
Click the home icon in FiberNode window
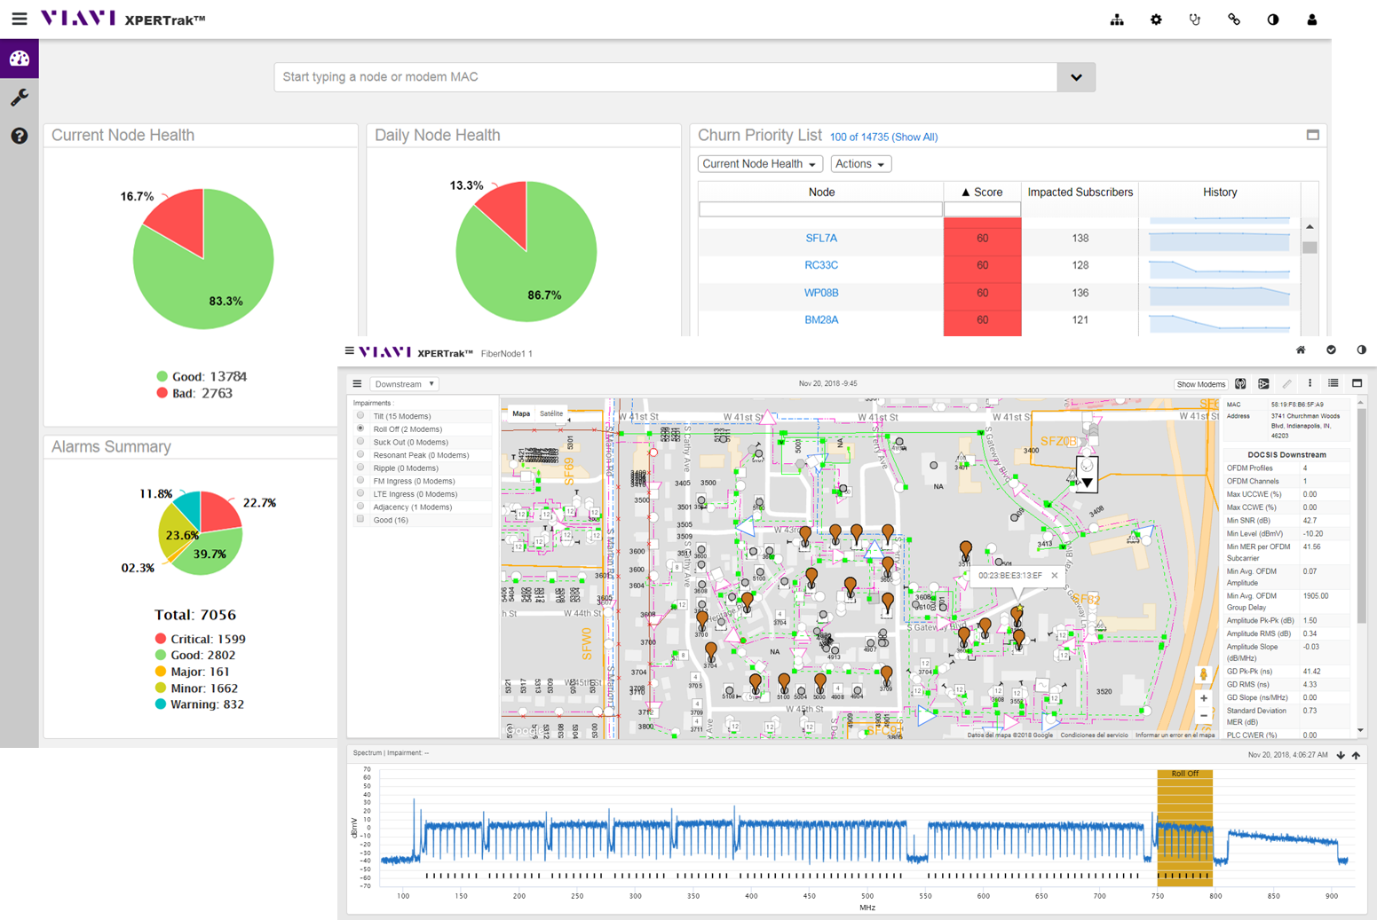[1301, 350]
